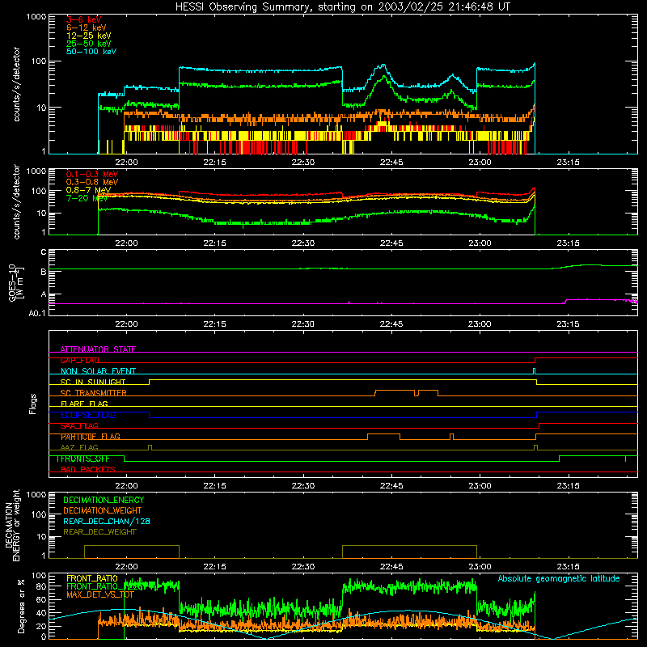
Task: Click the 23:00 tick under the Flags panel
Action: 480,486
